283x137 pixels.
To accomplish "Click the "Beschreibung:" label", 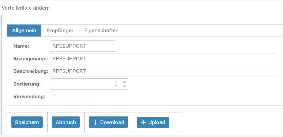I will 31,71.
